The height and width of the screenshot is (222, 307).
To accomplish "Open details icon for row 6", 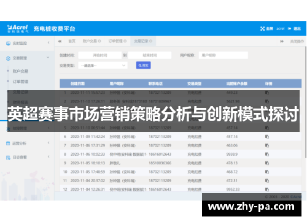I will click(267, 137).
